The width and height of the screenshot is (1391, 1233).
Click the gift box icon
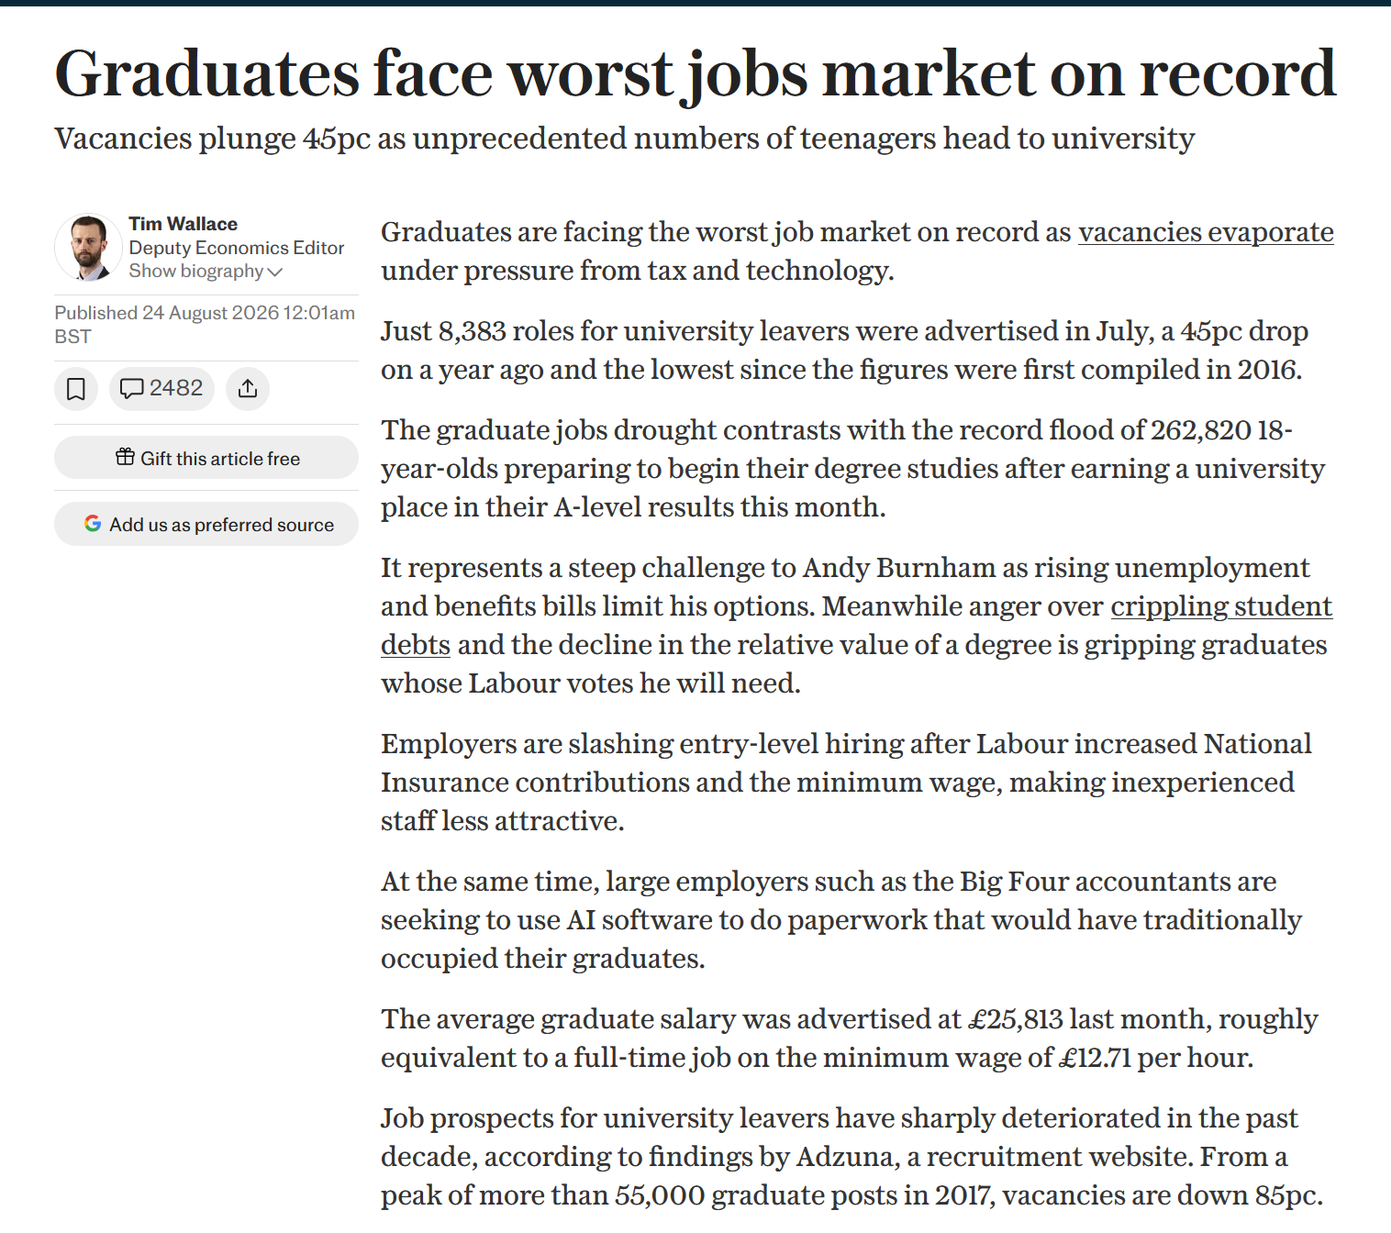(x=126, y=457)
